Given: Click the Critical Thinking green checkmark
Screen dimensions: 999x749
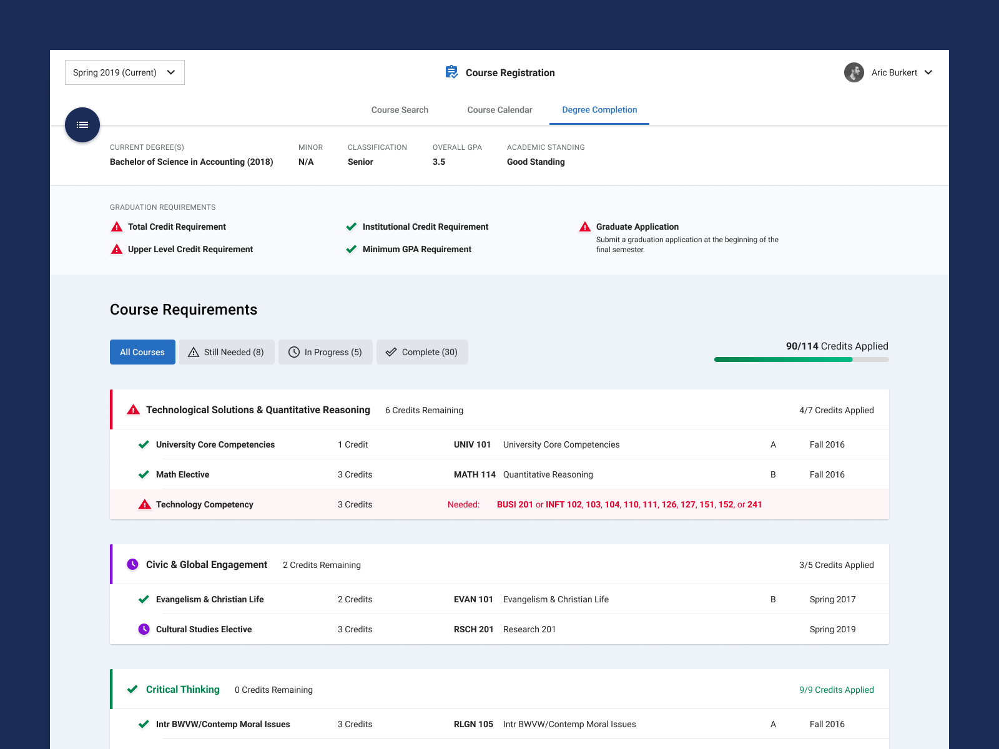Looking at the screenshot, I should 132,689.
